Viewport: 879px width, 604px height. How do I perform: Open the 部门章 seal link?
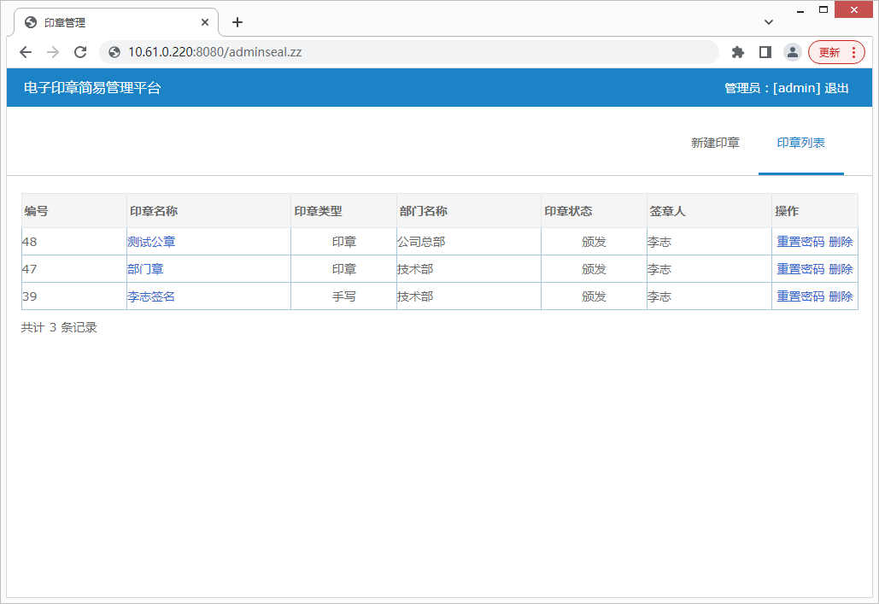click(145, 269)
